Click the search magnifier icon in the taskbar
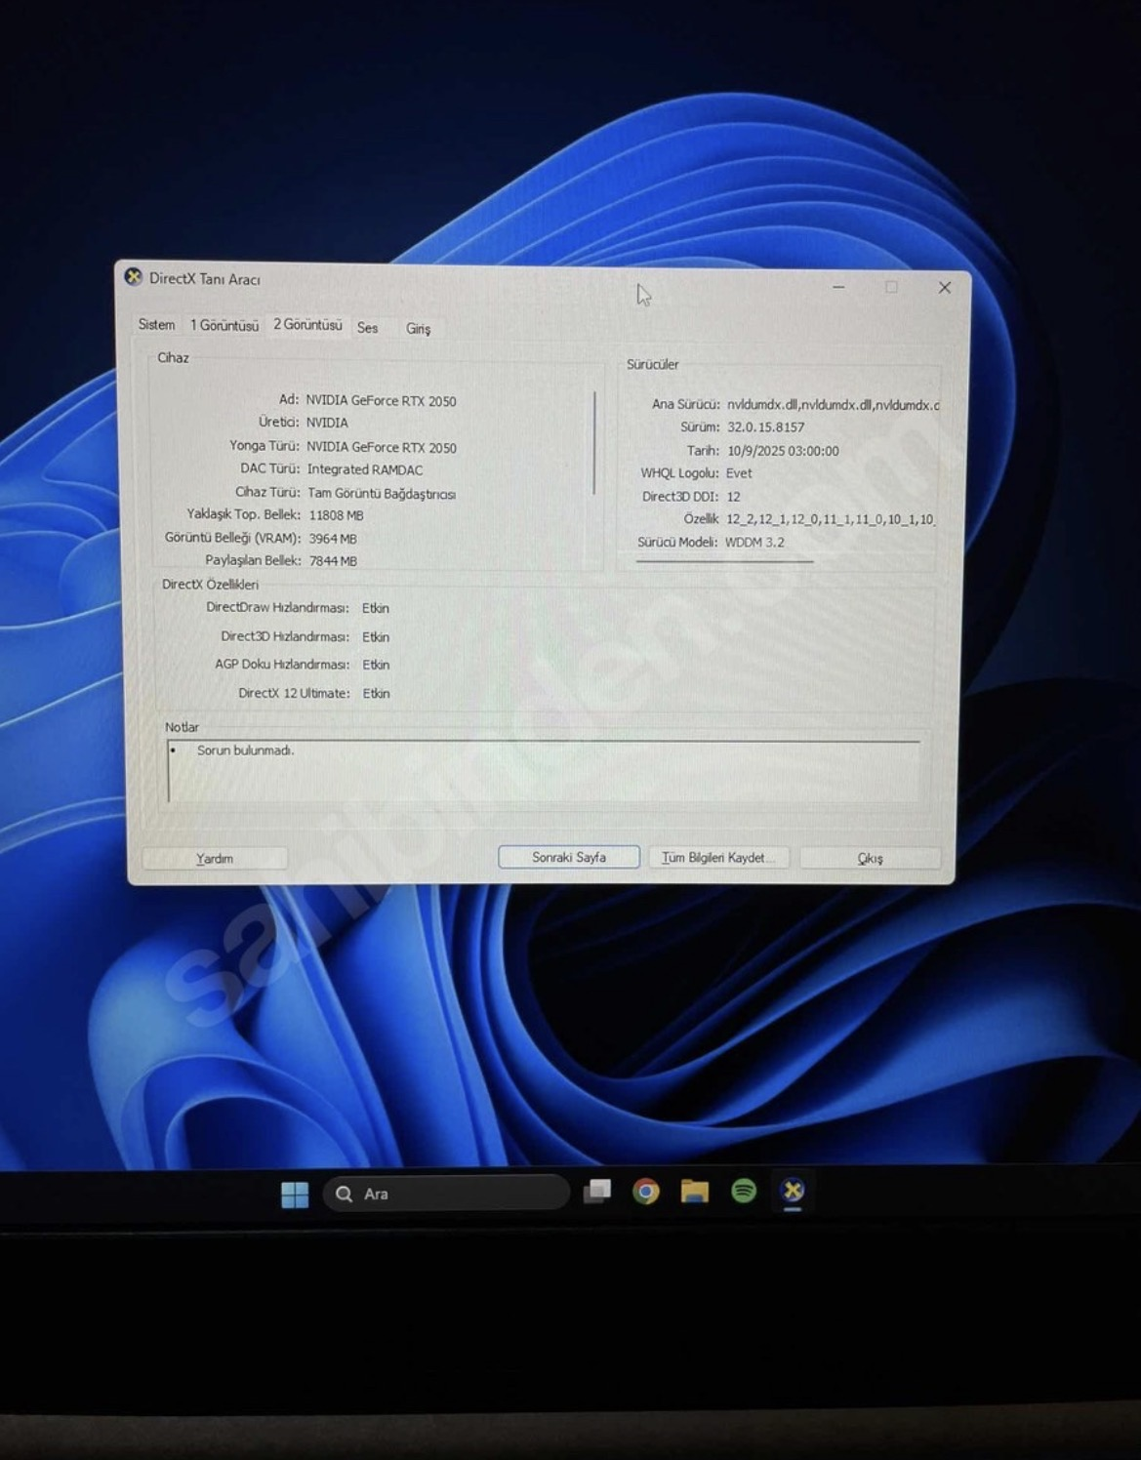The height and width of the screenshot is (1460, 1141). [344, 1194]
